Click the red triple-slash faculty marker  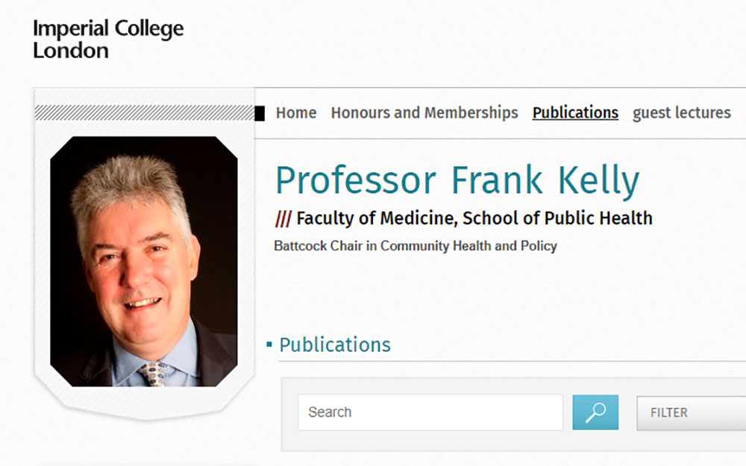(283, 218)
